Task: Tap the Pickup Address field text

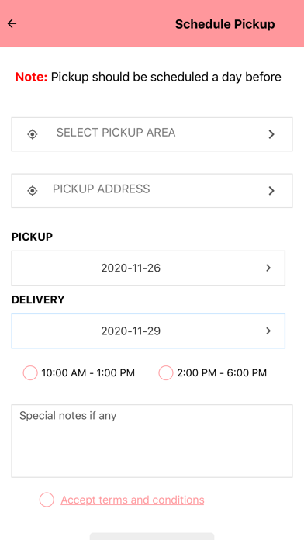Action: click(x=102, y=189)
